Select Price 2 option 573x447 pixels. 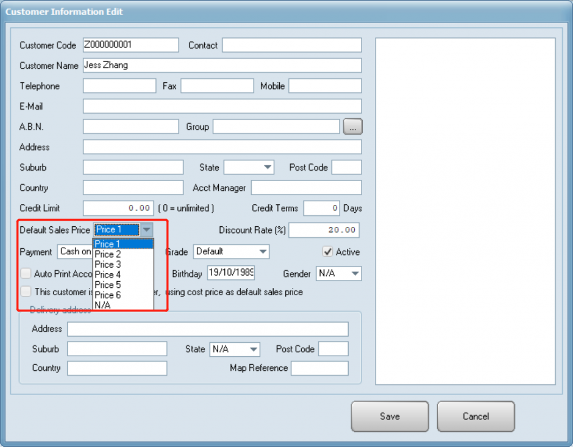[108, 254]
